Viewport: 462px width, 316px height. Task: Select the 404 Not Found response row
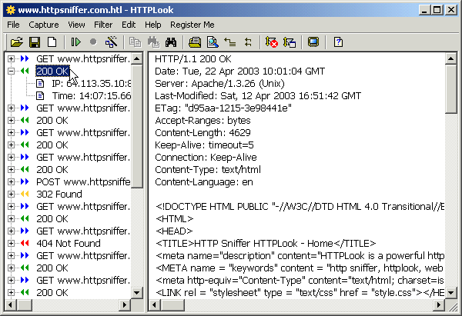click(x=69, y=243)
